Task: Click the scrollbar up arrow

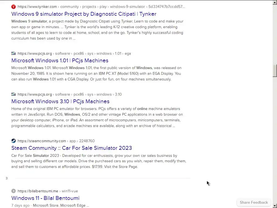Action: 275,2
